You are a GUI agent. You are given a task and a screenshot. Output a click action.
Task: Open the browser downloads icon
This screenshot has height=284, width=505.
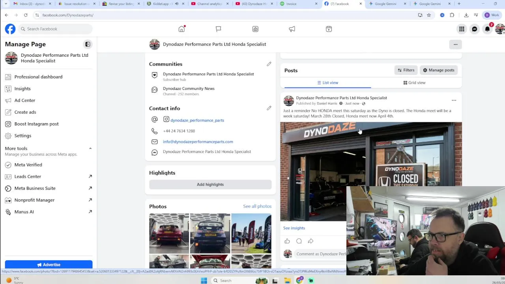tap(466, 15)
